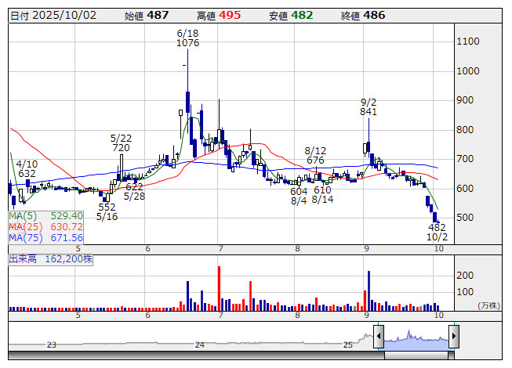The width and height of the screenshot is (512, 368).
Task: Click the right range handle of navigator
Action: (453, 337)
